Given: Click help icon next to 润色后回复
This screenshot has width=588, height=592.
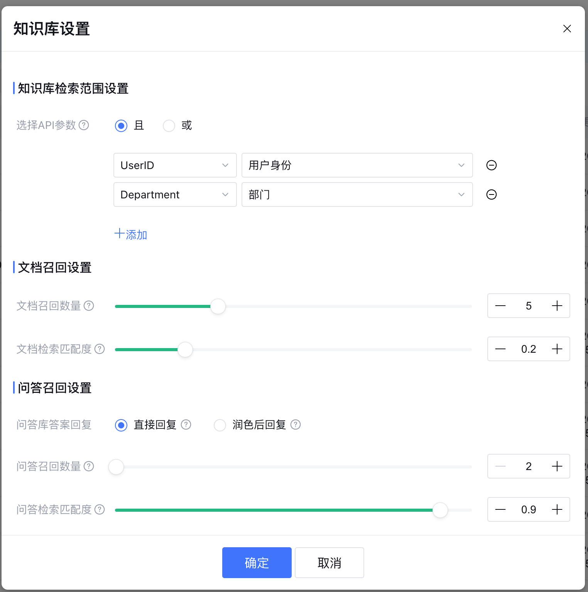Looking at the screenshot, I should (x=296, y=425).
